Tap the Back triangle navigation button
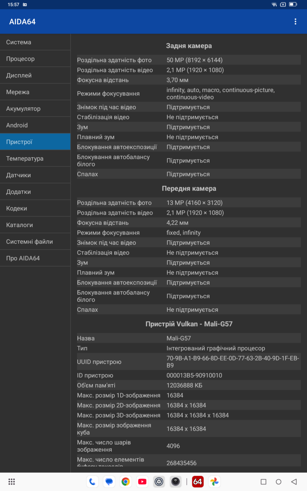 point(294,481)
